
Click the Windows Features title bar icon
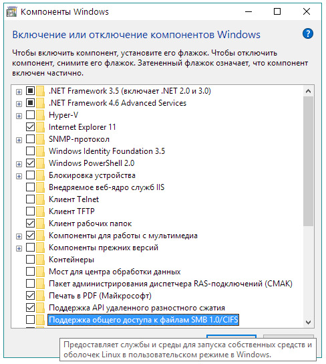pos(11,11)
